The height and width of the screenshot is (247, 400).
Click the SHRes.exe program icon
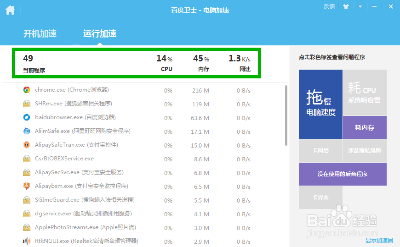pos(27,104)
